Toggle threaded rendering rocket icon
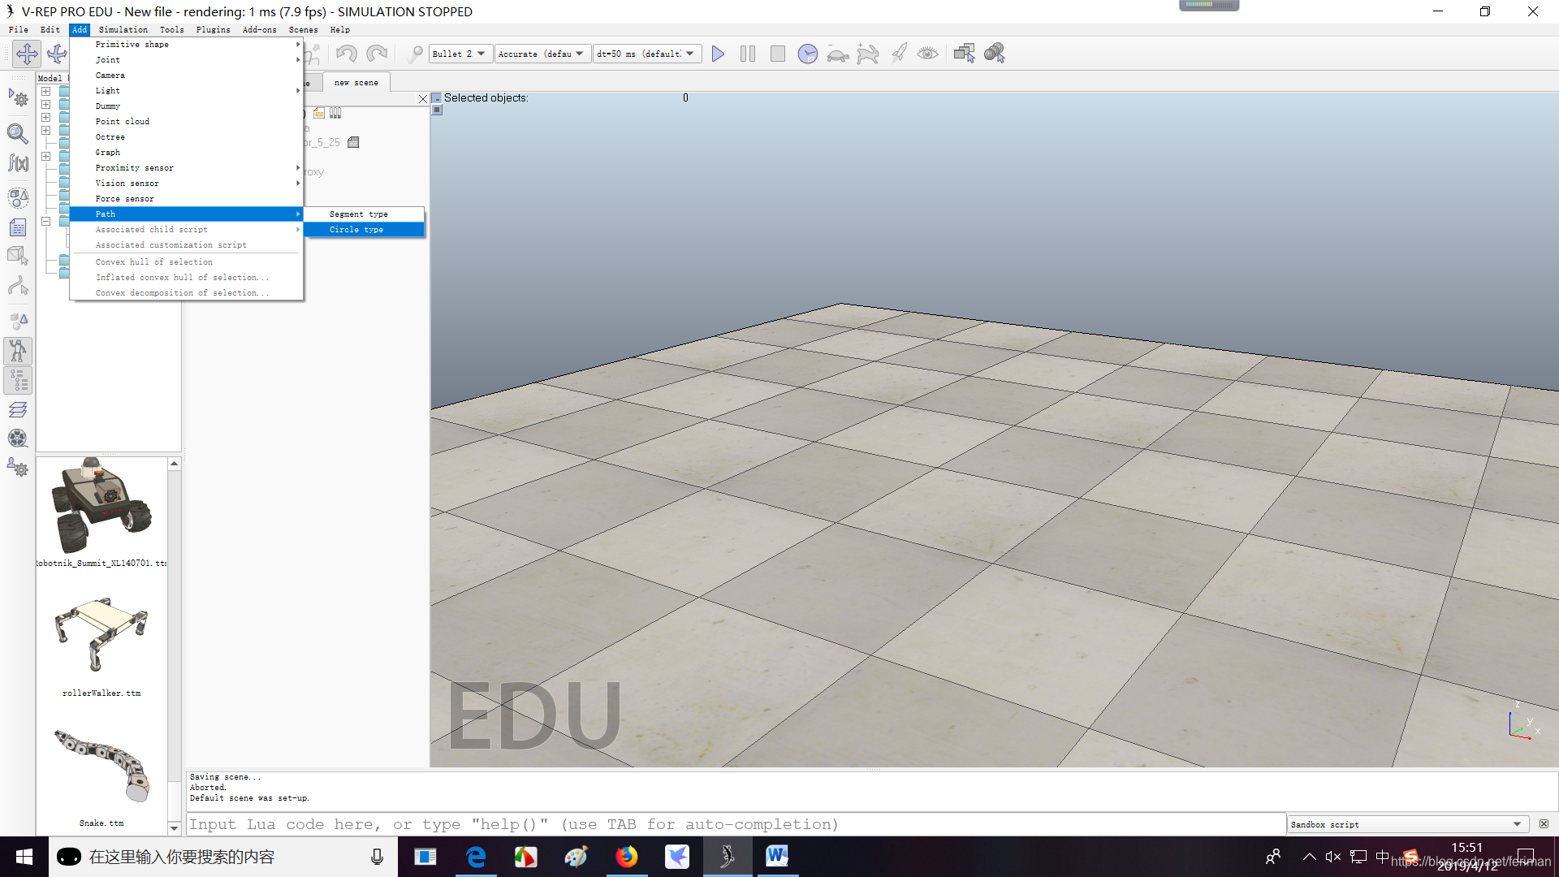Screen dimensions: 1559x877 tap(898, 54)
